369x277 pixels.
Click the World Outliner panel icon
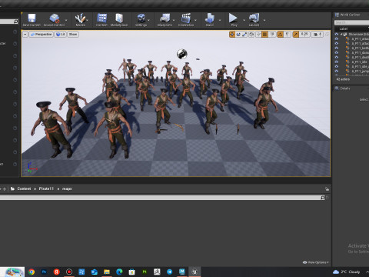pyautogui.click(x=337, y=15)
